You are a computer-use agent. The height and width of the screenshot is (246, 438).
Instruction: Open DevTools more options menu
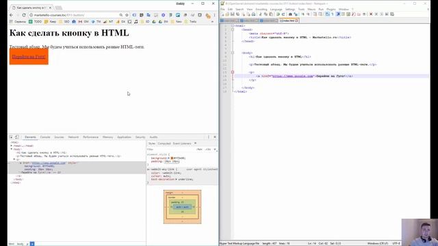click(x=208, y=137)
